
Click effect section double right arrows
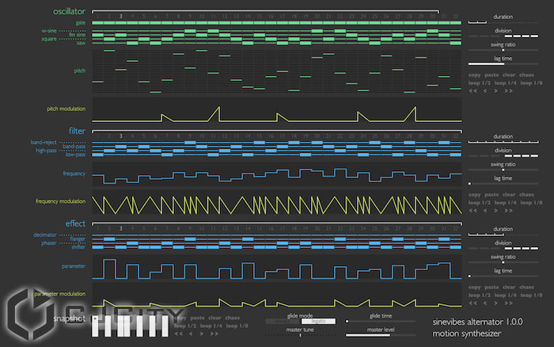[x=508, y=303]
